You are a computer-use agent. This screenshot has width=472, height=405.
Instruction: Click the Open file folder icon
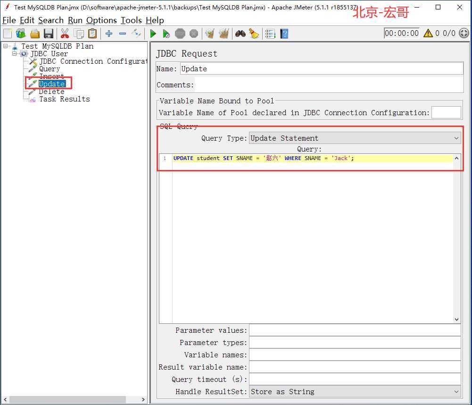tap(34, 34)
